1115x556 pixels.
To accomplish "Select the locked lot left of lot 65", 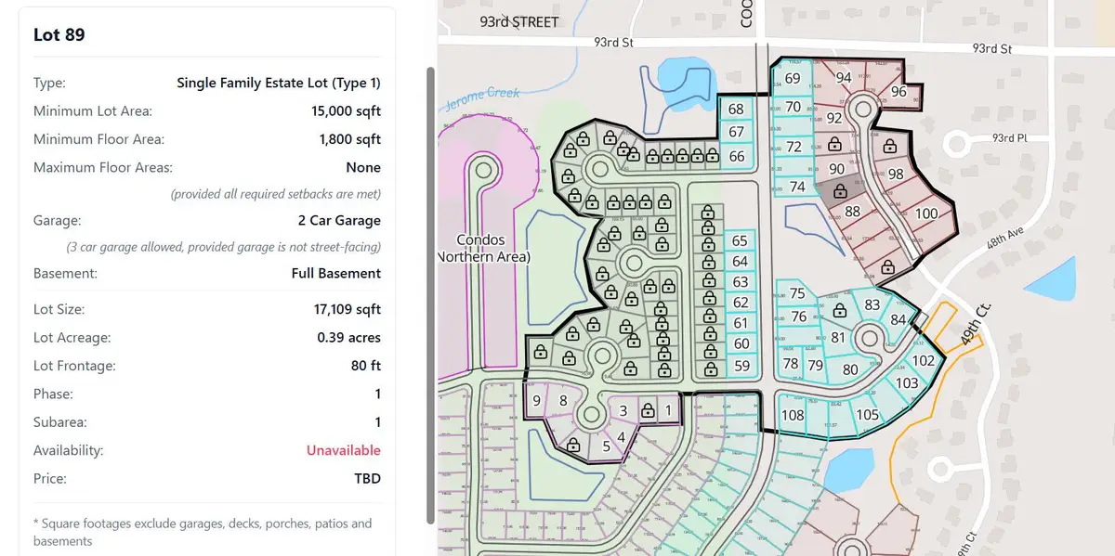I will coord(710,244).
